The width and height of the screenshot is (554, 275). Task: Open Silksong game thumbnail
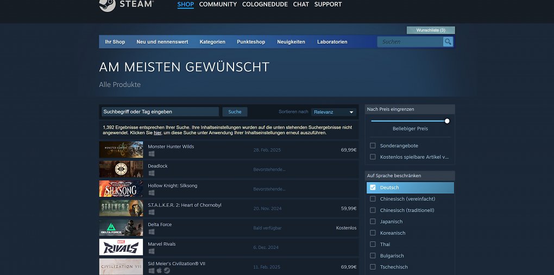(121, 189)
